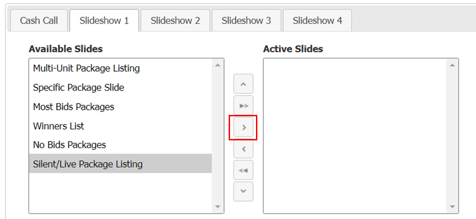This screenshot has width=476, height=219.
Task: Choose the Specific Package Slide item
Action: tap(78, 88)
